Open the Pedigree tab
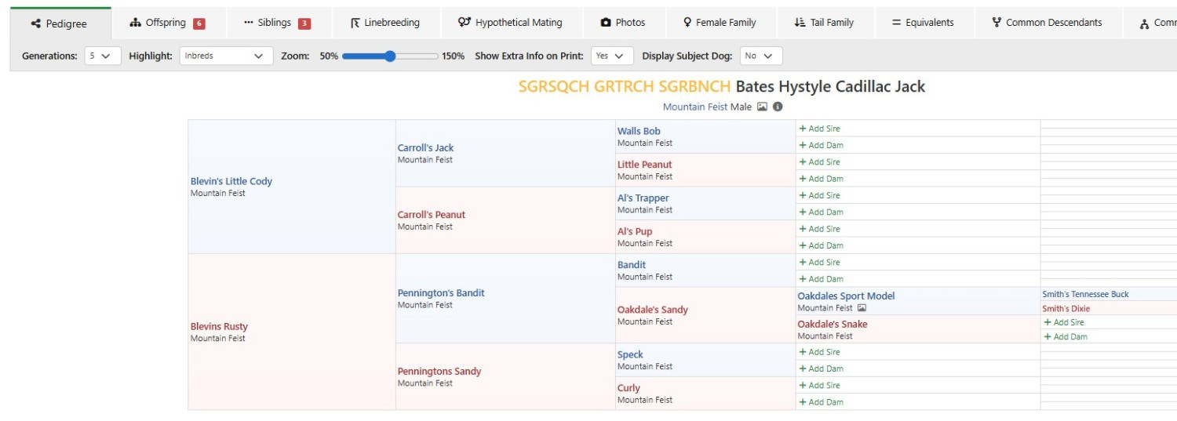 coord(59,24)
